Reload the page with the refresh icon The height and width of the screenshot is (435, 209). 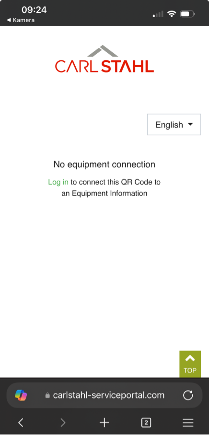click(188, 395)
